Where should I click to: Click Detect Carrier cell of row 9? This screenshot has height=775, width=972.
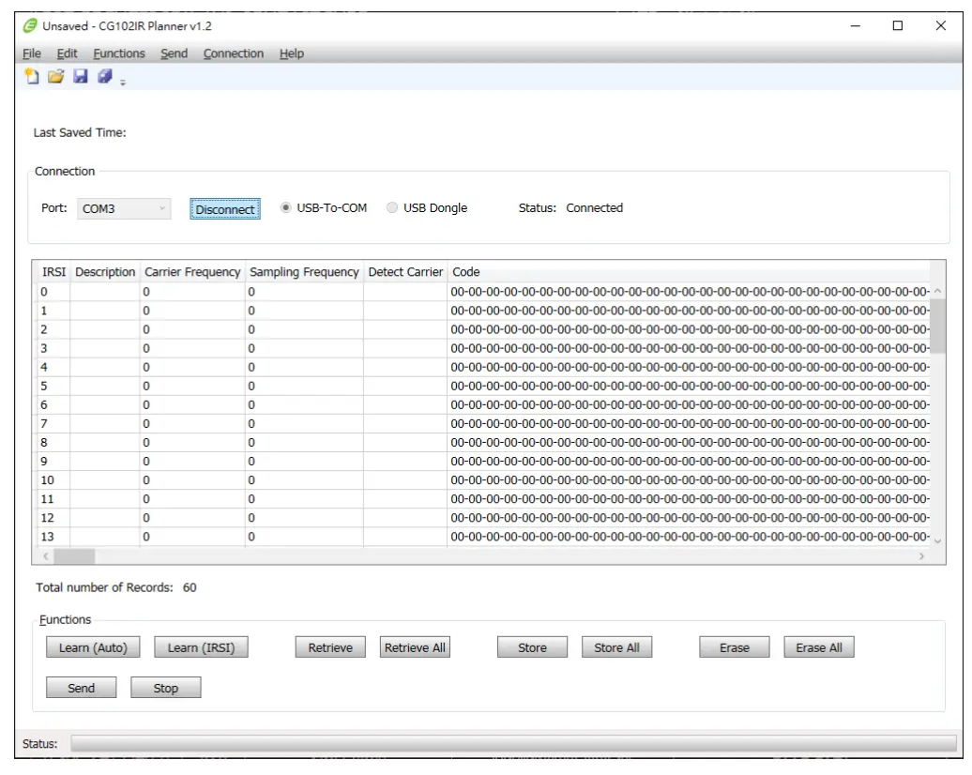coord(405,462)
